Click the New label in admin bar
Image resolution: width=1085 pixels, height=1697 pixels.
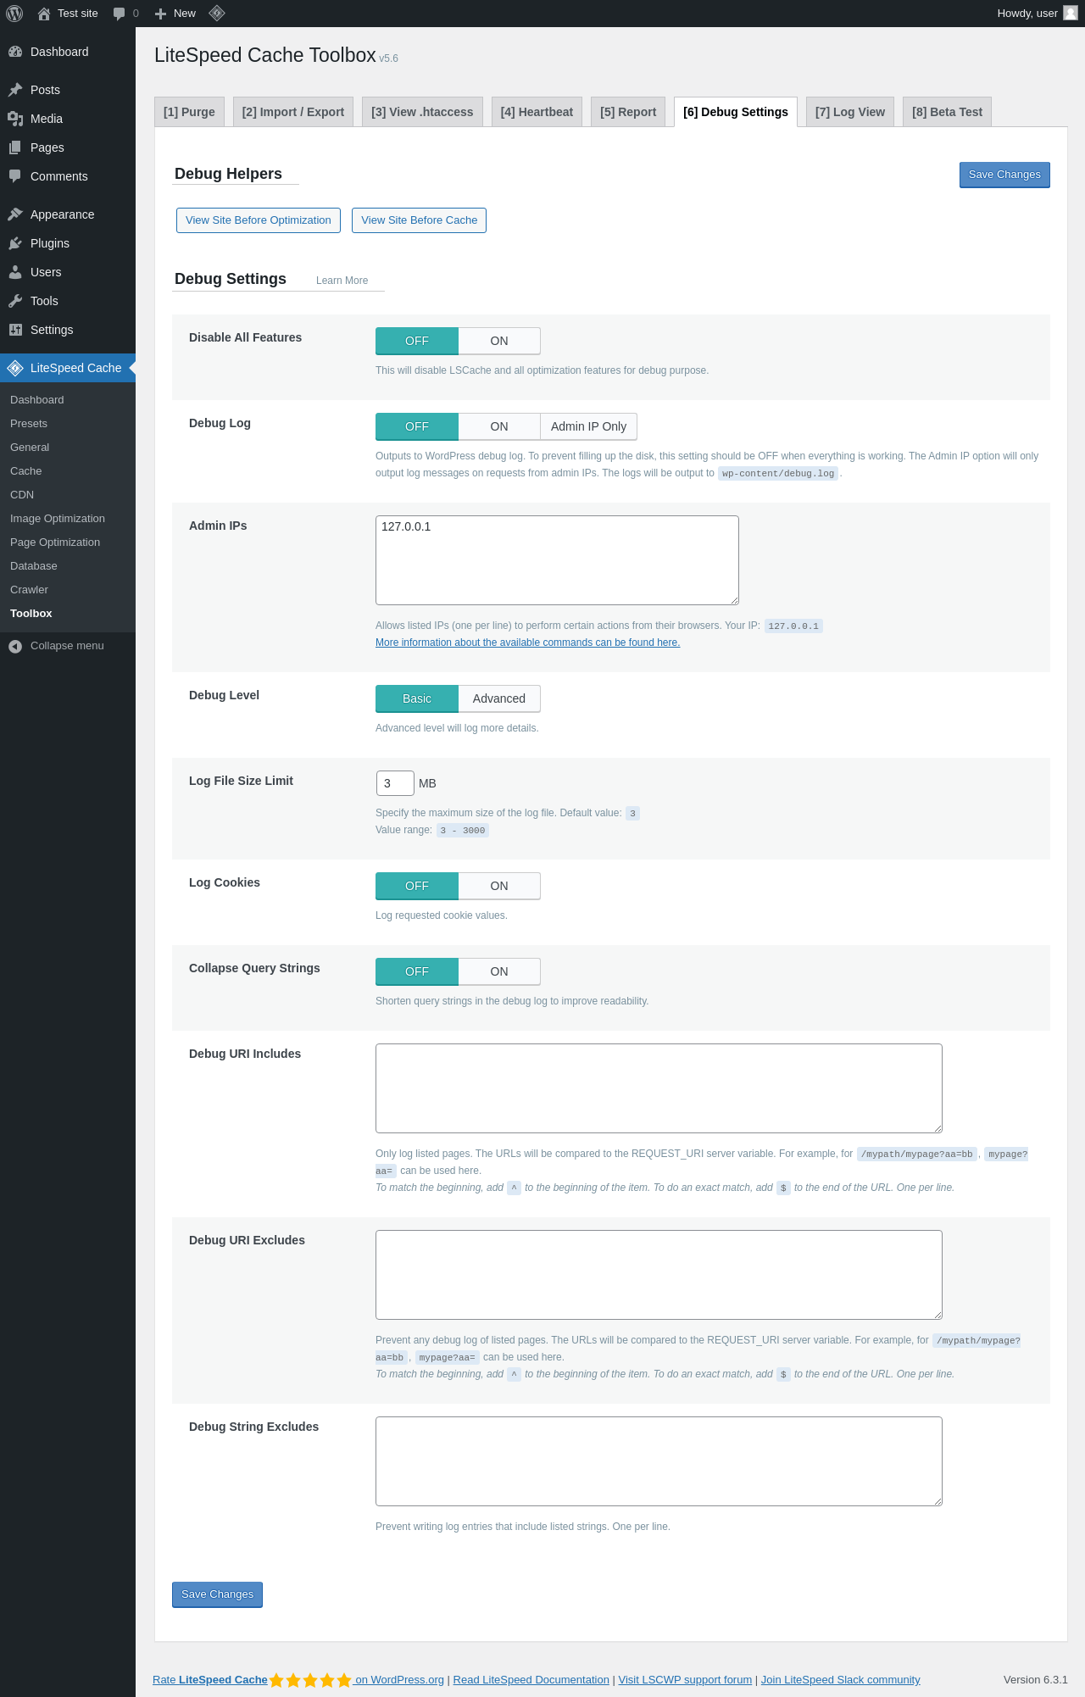pyautogui.click(x=185, y=14)
